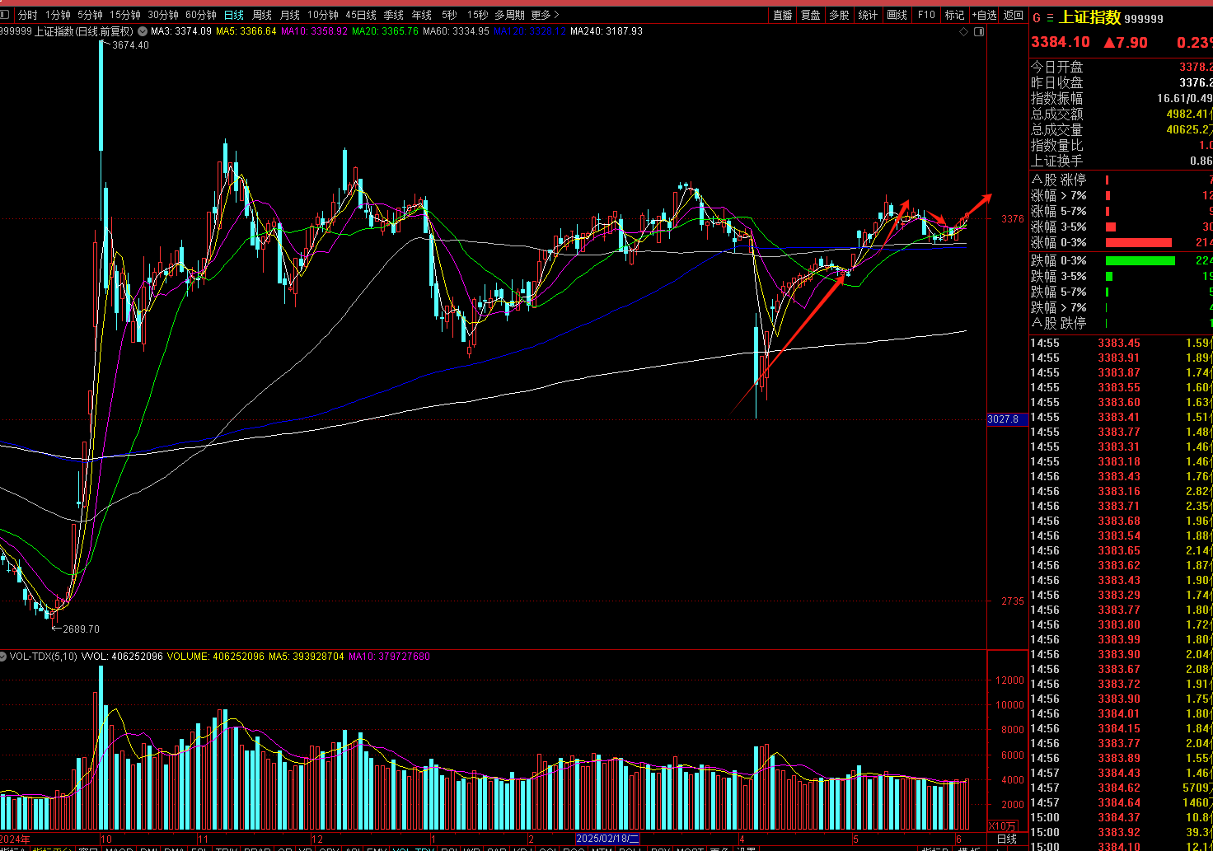Image resolution: width=1213 pixels, height=851 pixels.
Task: Toggle the left sidebar panel icon
Action: coord(4,15)
